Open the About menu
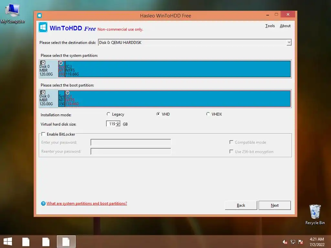 pyautogui.click(x=285, y=26)
